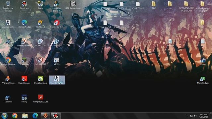Select the unhighlighted Counter-Strike shortcut beside Microsoft Edge
This screenshot has width=212, height=119.
pyautogui.click(x=8, y=24)
